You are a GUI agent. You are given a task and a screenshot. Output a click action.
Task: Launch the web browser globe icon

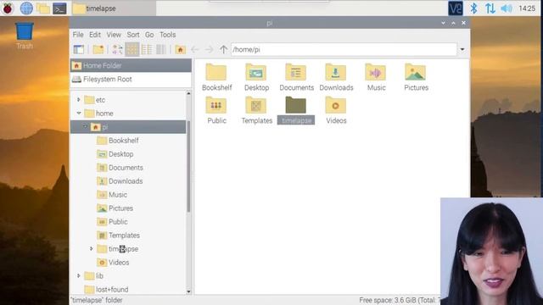click(26, 8)
